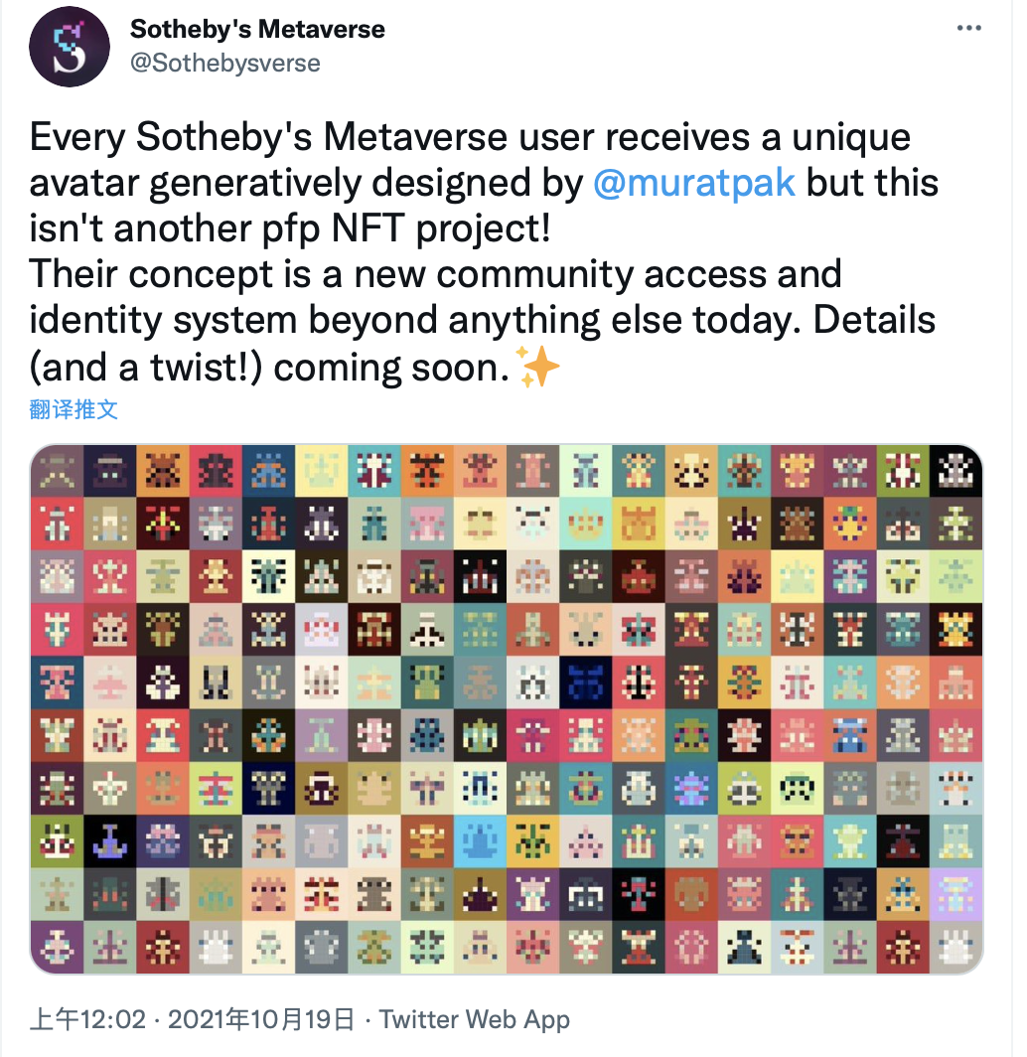
Task: Click the top-left brownish avatar tile of grid
Action: 57,471
